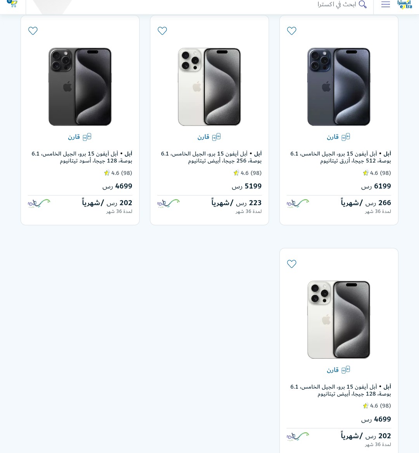Favorite the 512GB blue titanium iPhone
The height and width of the screenshot is (453, 419).
pos(292,31)
